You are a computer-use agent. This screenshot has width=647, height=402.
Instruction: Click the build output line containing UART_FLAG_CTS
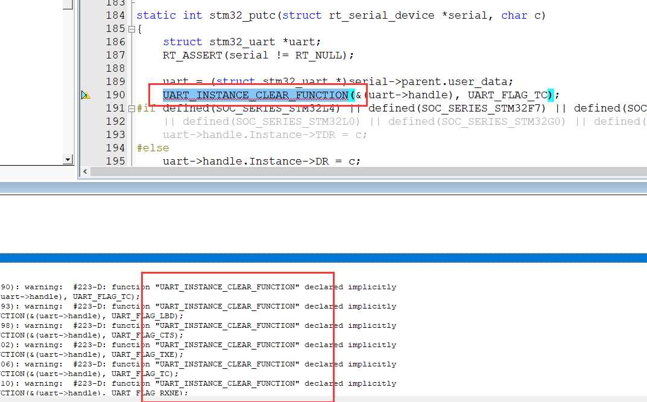tap(92, 335)
